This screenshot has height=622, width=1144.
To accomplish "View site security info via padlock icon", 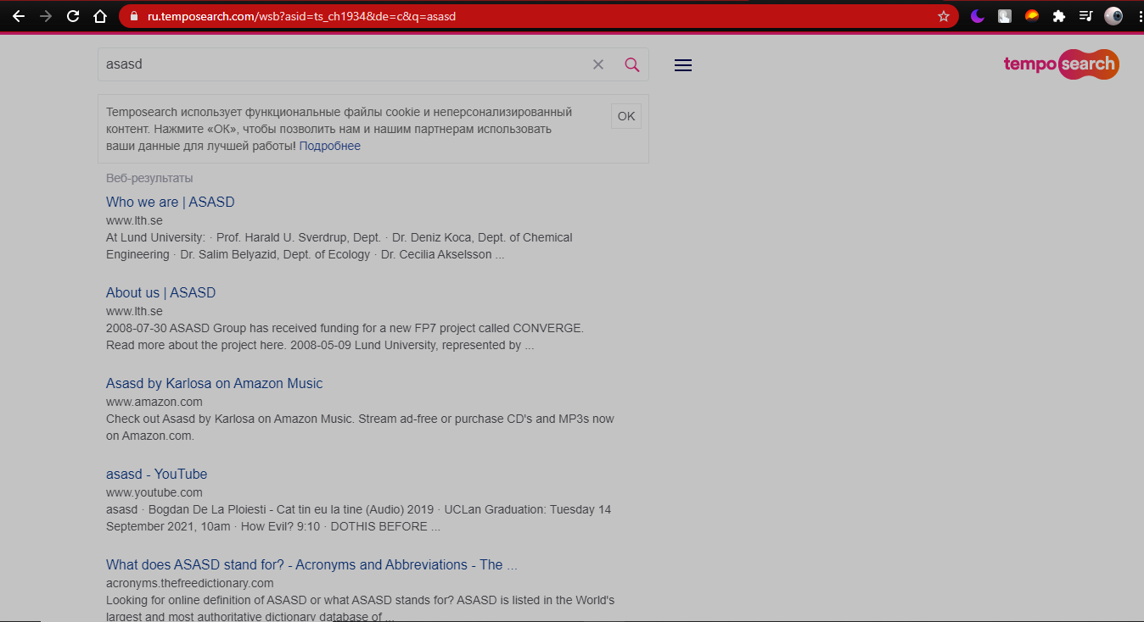I will point(133,16).
